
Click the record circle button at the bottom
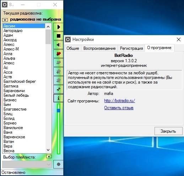coord(58,164)
